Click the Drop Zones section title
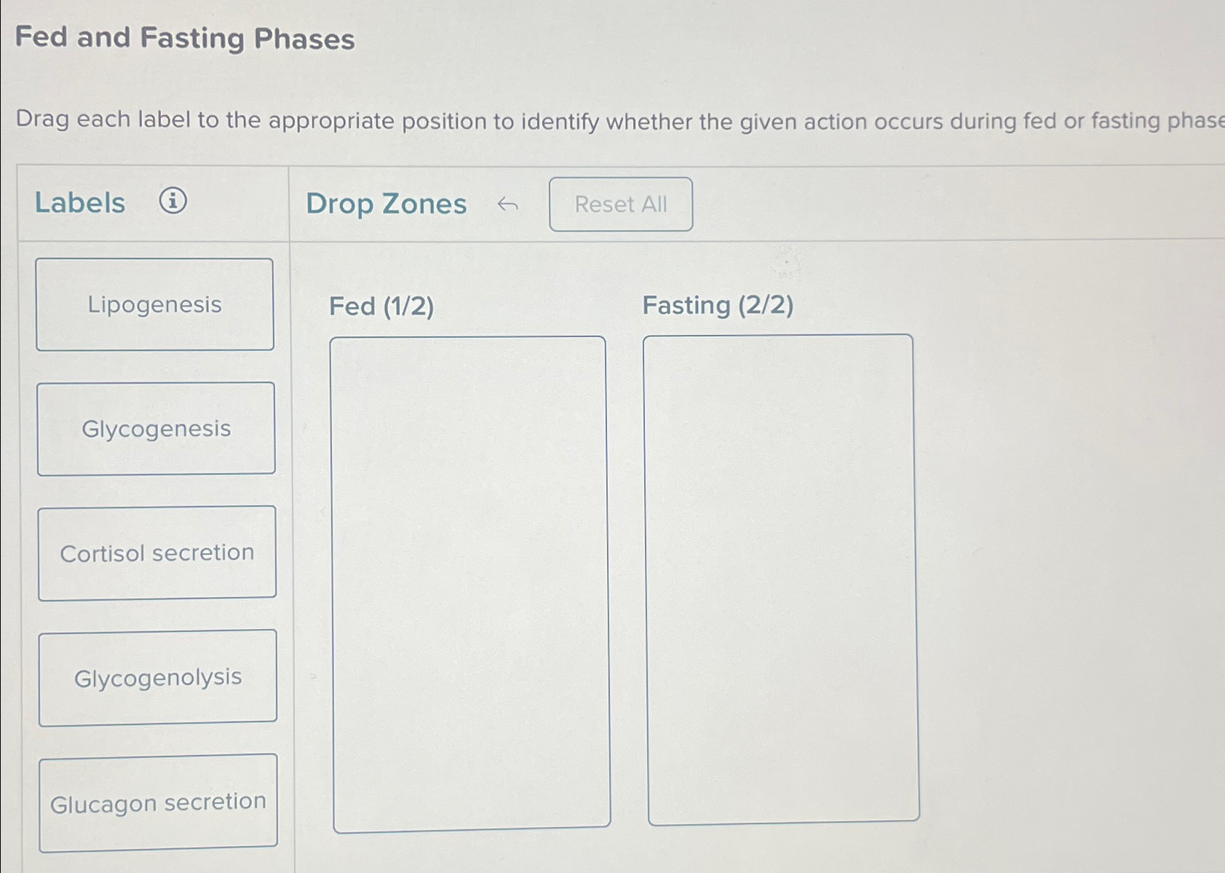The image size is (1225, 873). 386,205
